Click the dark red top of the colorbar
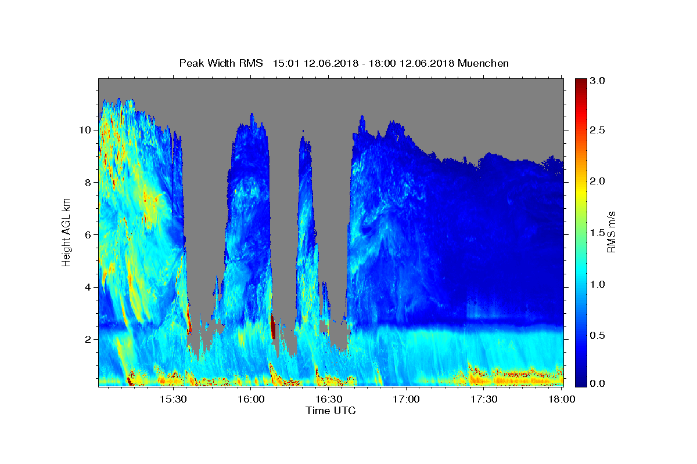This screenshot has width=697, height=464. click(581, 84)
